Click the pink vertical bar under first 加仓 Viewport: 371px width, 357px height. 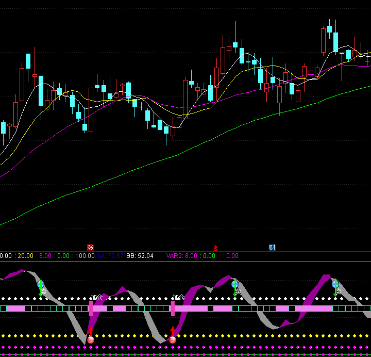pyautogui.click(x=91, y=309)
